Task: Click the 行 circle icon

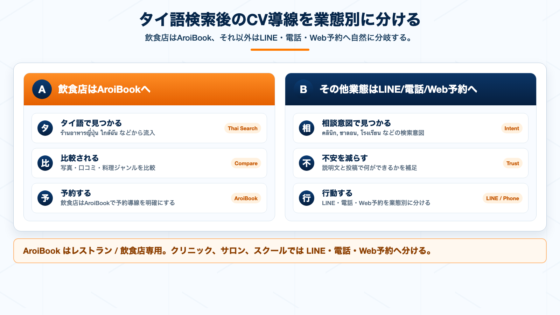Action: 307,198
